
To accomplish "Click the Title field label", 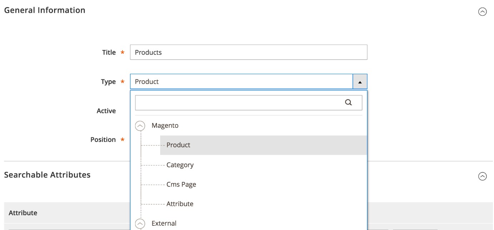I will pyautogui.click(x=109, y=52).
